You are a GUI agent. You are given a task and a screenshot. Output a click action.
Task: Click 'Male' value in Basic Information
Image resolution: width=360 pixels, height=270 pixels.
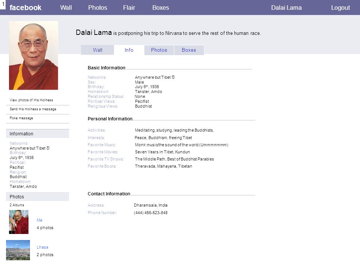tap(139, 82)
